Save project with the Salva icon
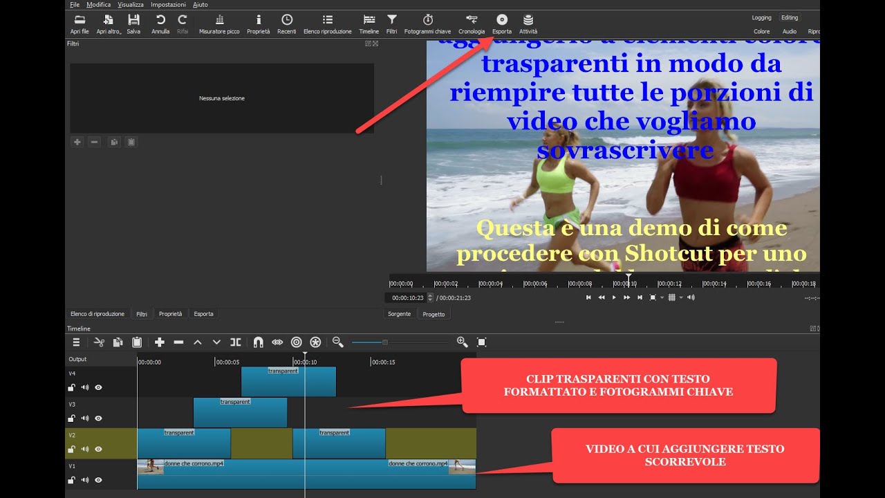885x498 pixels. pyautogui.click(x=133, y=24)
